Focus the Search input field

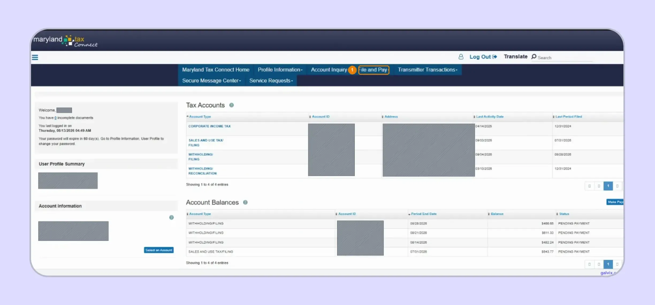tap(565, 58)
